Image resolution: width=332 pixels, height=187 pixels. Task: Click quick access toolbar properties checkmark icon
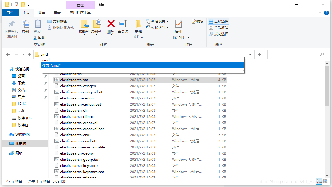pos(17,4)
